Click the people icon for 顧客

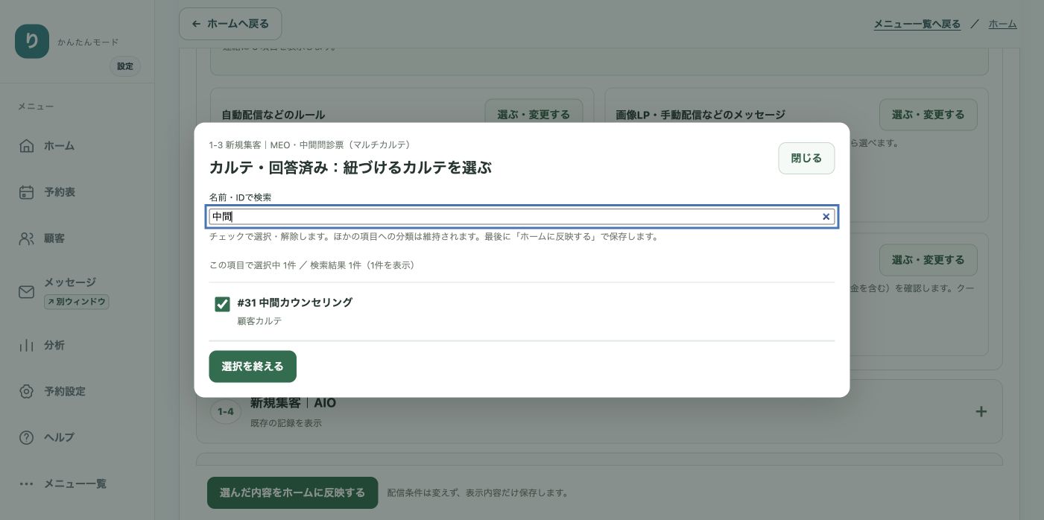[26, 238]
